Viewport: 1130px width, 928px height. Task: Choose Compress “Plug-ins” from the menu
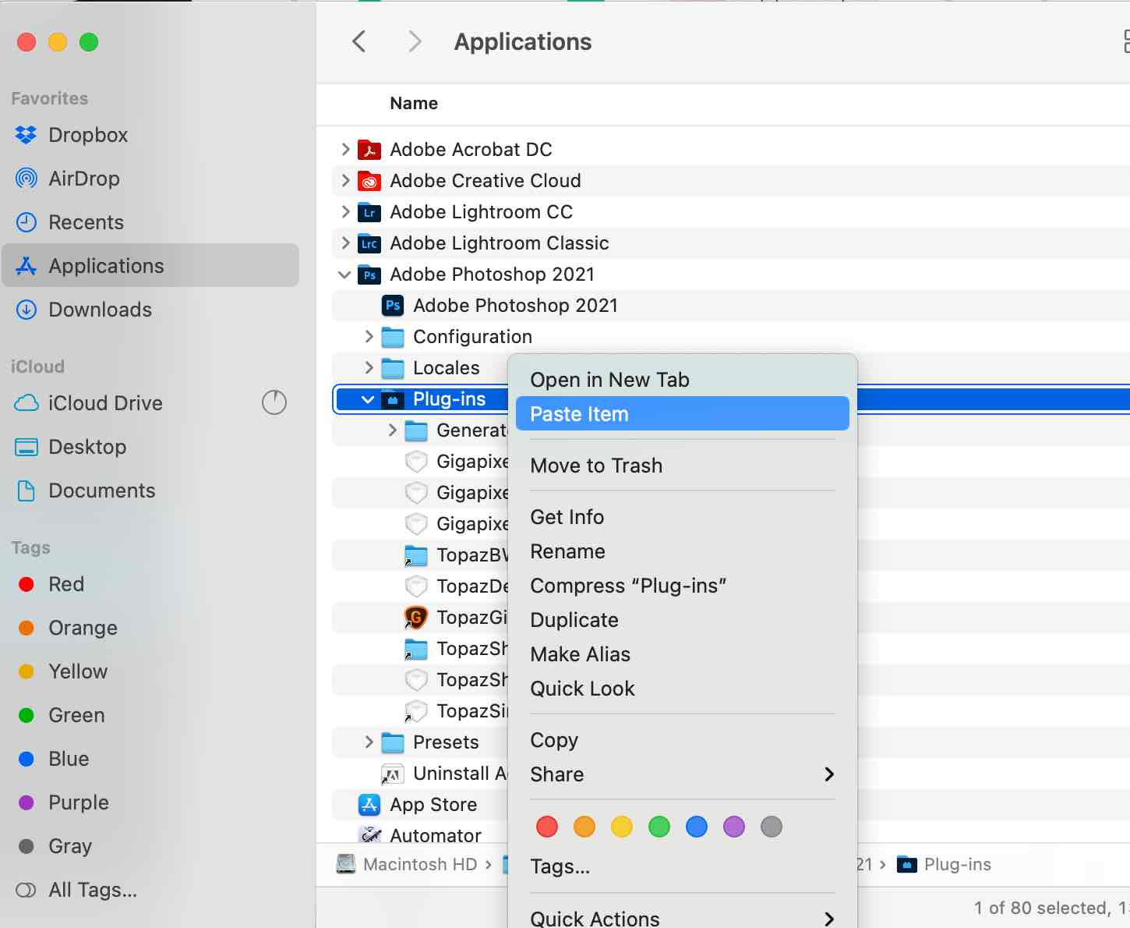(x=682, y=586)
